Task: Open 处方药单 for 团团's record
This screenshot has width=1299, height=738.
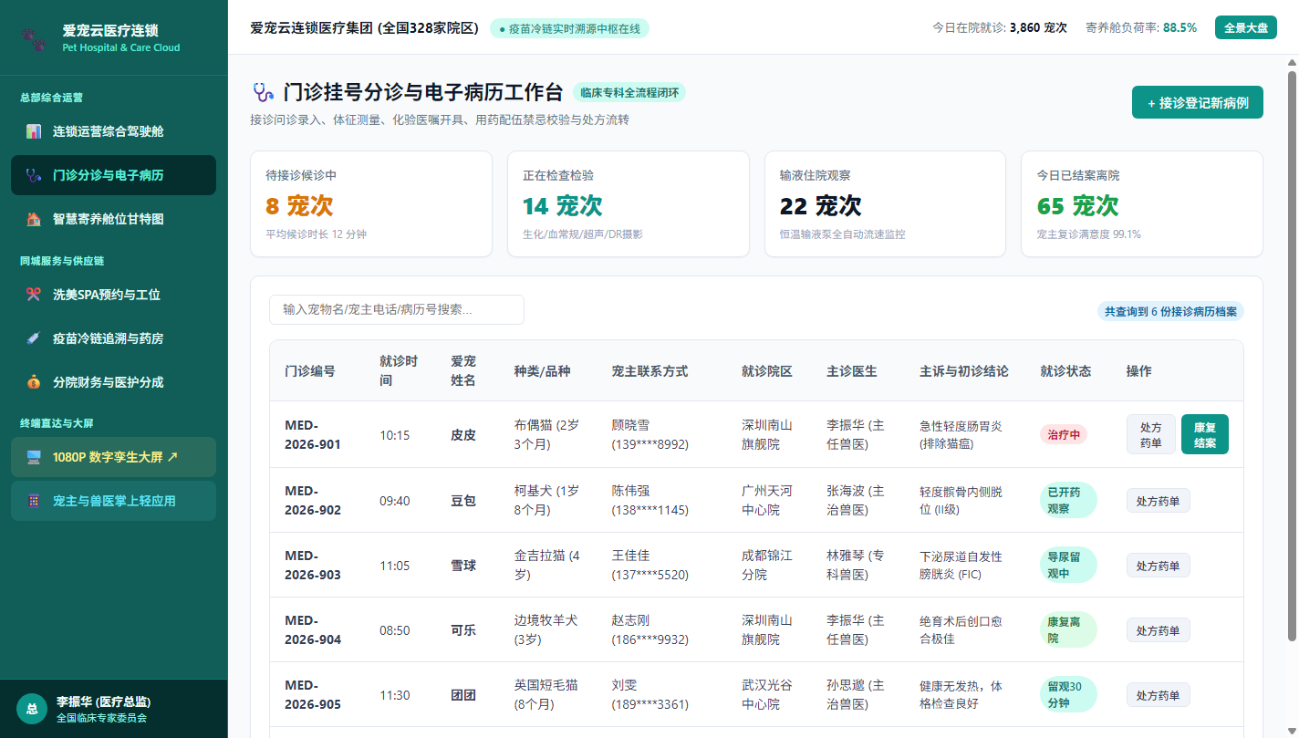Action: coord(1159,694)
